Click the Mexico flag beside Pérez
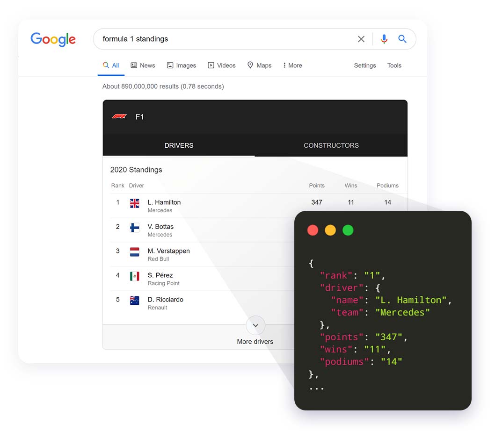The image size is (495, 431). [135, 276]
